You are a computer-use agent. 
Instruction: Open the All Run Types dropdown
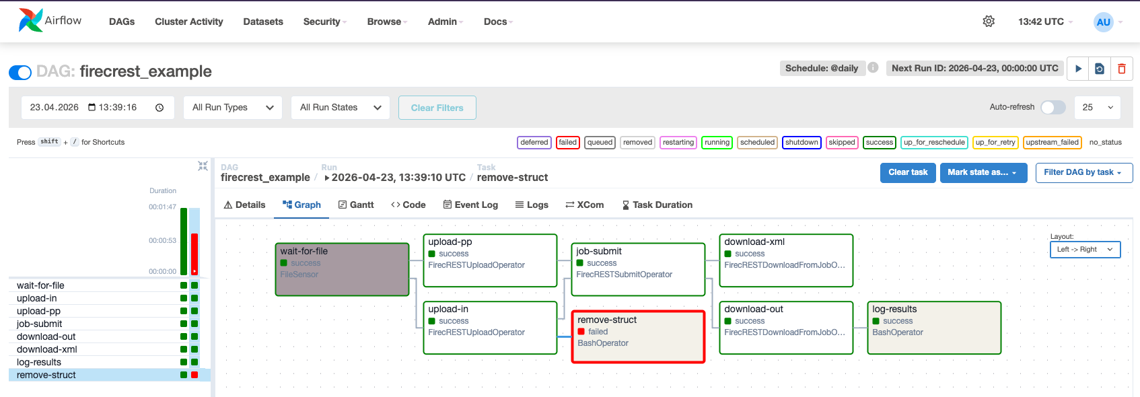(x=233, y=108)
